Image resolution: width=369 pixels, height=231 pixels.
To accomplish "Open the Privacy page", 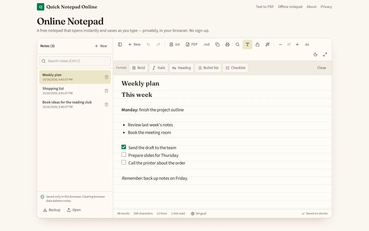I will click(326, 7).
